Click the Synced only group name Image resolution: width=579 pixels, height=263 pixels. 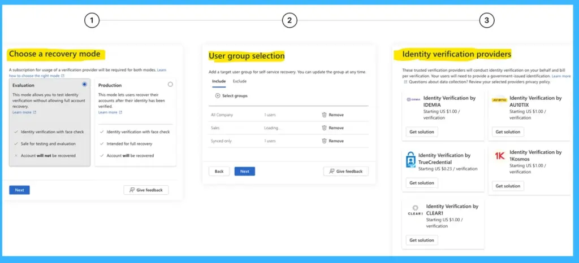[221, 141]
